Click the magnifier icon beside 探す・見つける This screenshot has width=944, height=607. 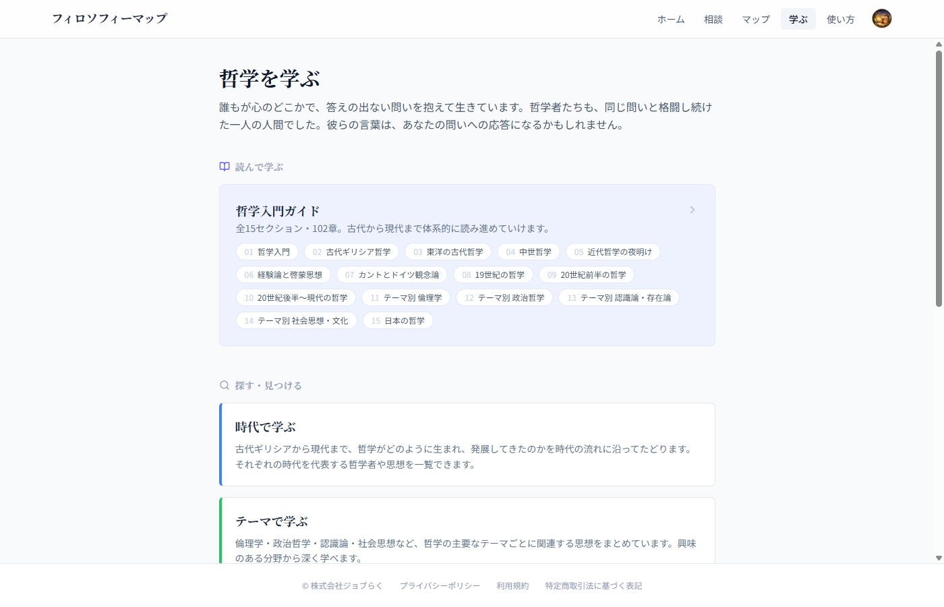pos(225,384)
